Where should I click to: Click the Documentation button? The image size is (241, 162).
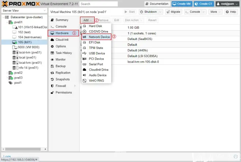pyautogui.click(x=157, y=4)
